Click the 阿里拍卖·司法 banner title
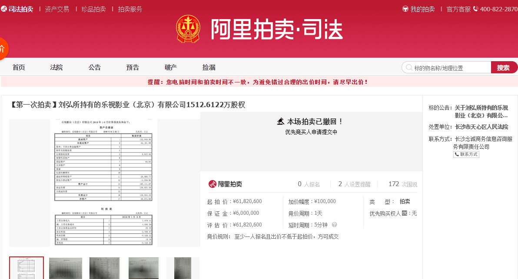This screenshot has width=518, height=279. [277, 29]
